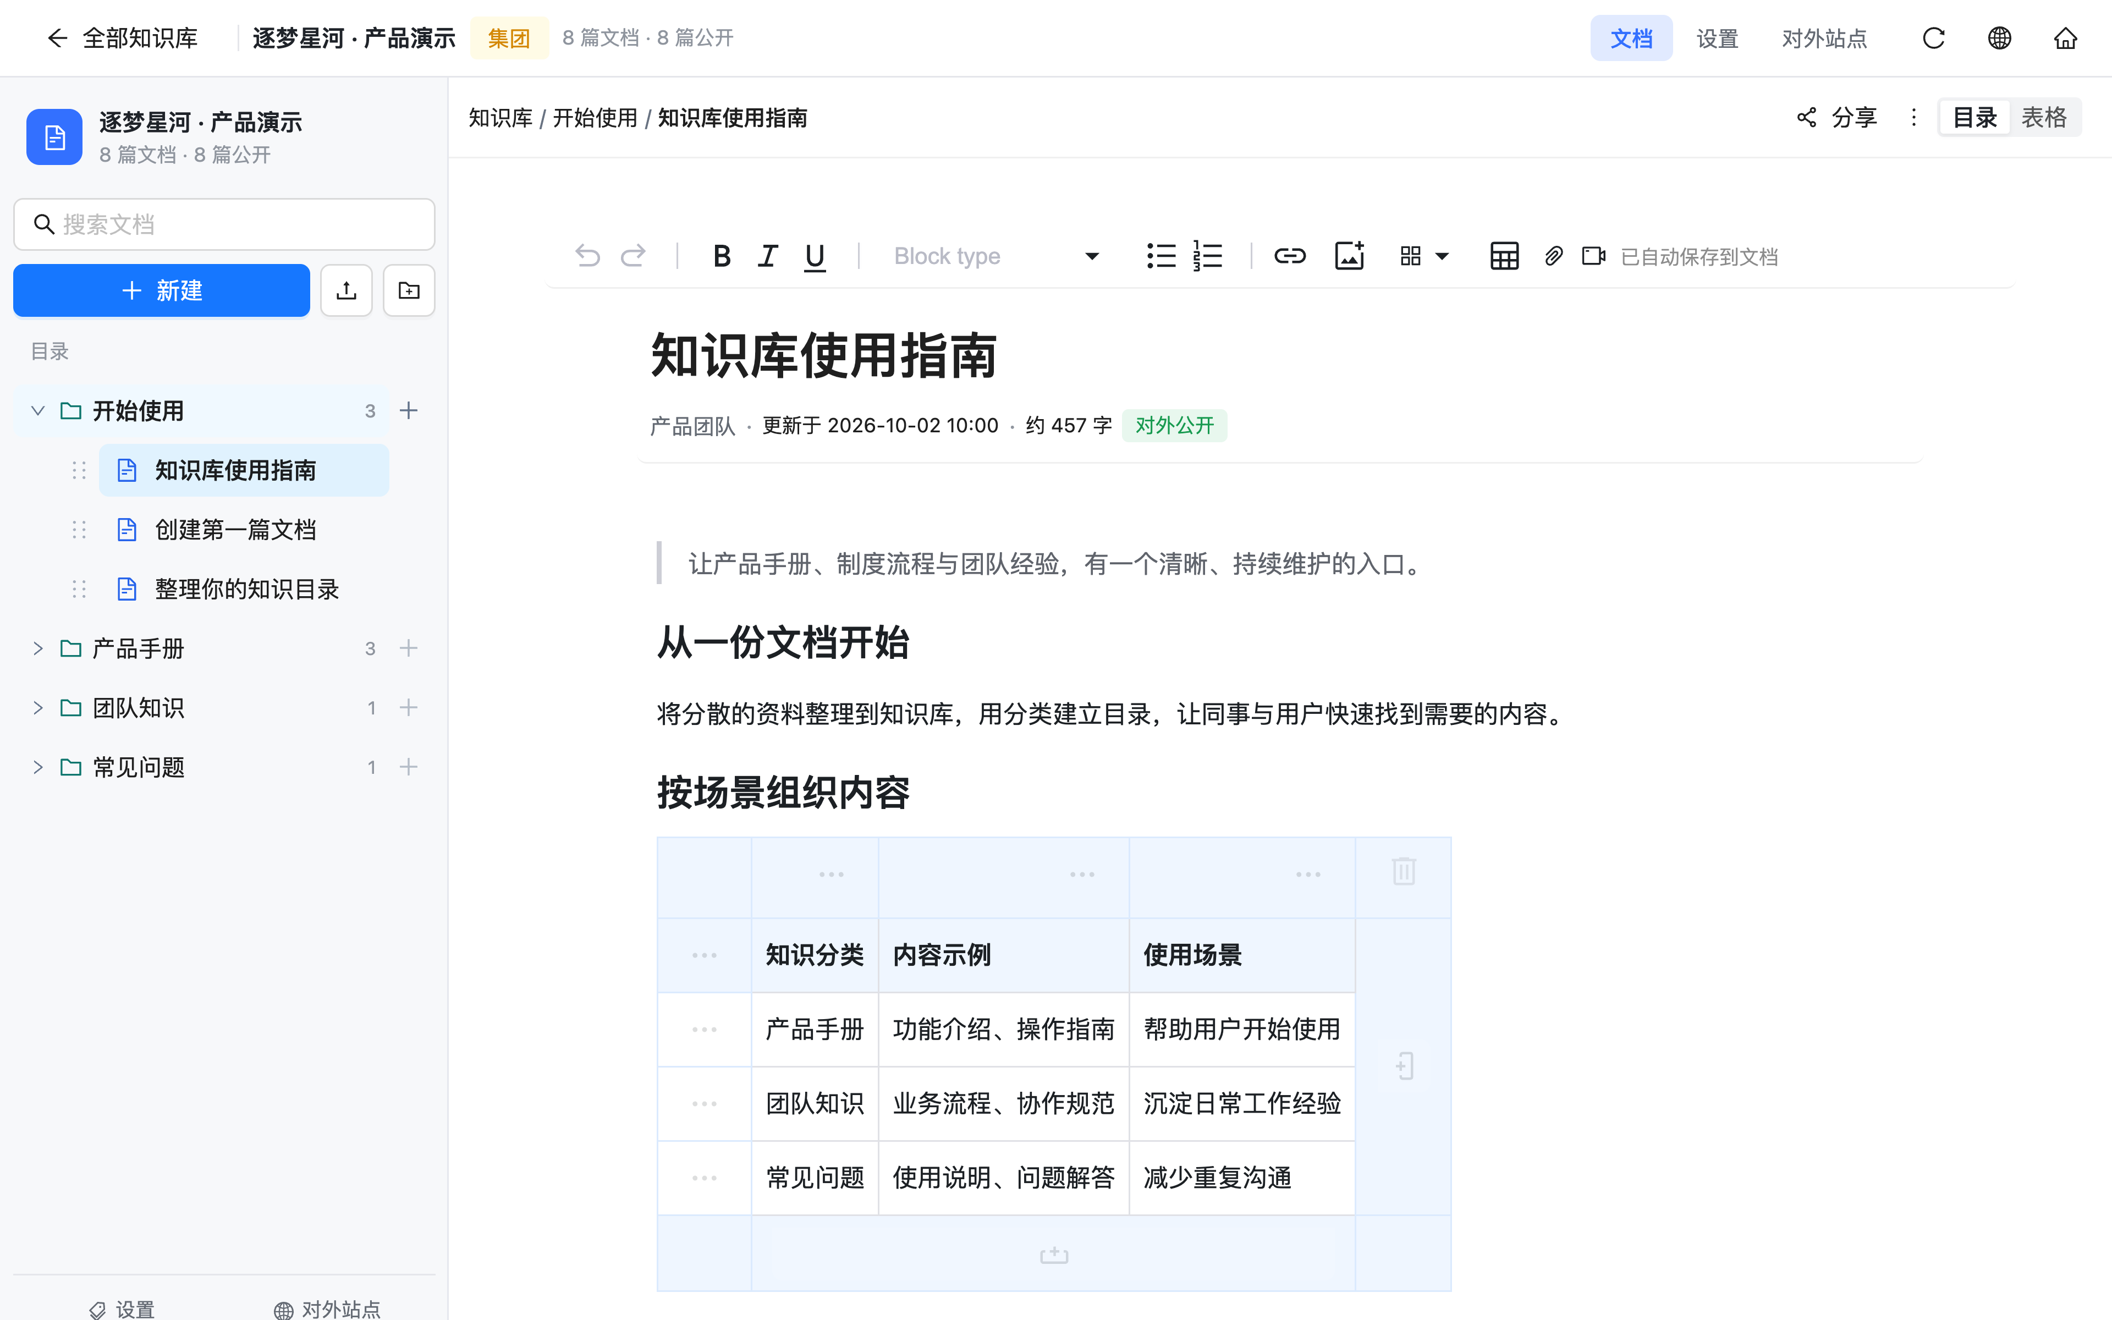Screen dimensions: 2112x1320
Task: Toggle numbered list
Action: click(1208, 256)
